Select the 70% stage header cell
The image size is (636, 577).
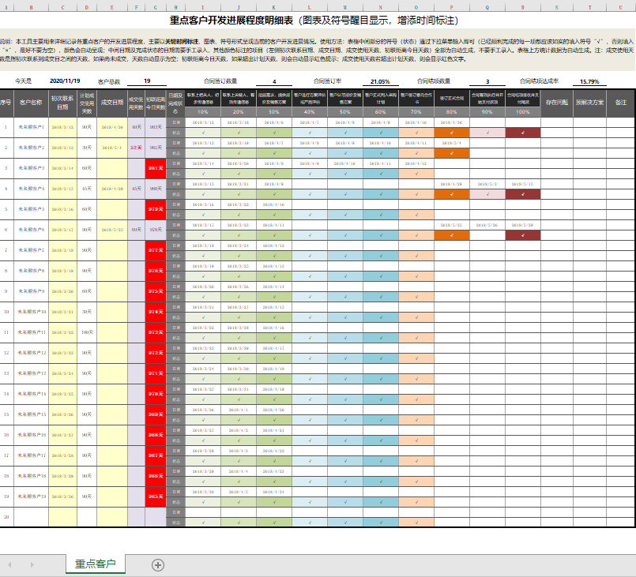pos(416,112)
